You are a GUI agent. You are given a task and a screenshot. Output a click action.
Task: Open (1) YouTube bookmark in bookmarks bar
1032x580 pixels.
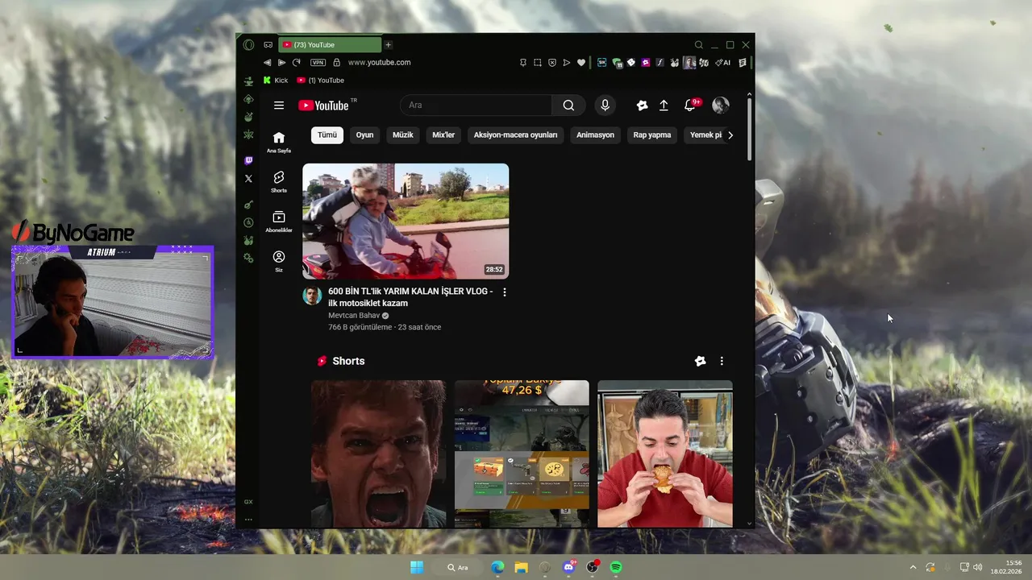point(320,81)
